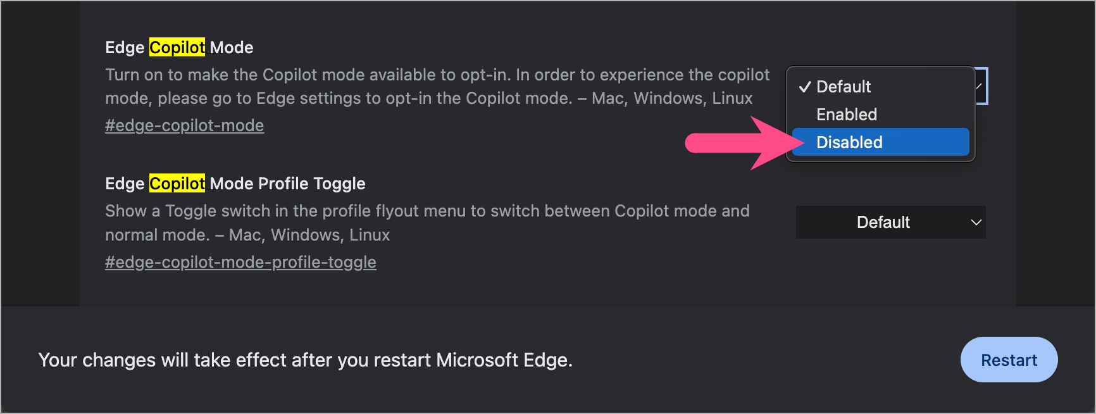The height and width of the screenshot is (414, 1096).
Task: Follow the #edge-copilot-mode-profile-toggle link
Action: point(240,262)
